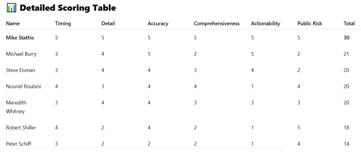Select the Name column header

(13, 24)
